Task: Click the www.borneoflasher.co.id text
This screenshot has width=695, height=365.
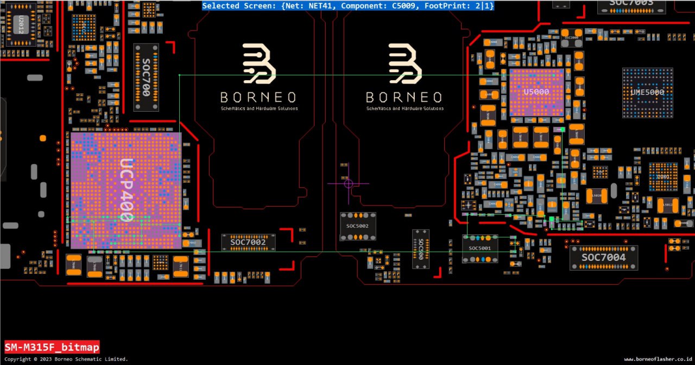Action: 657,359
